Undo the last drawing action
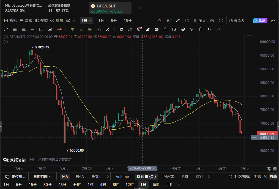The width and height of the screenshot is (279, 189). [209, 29]
